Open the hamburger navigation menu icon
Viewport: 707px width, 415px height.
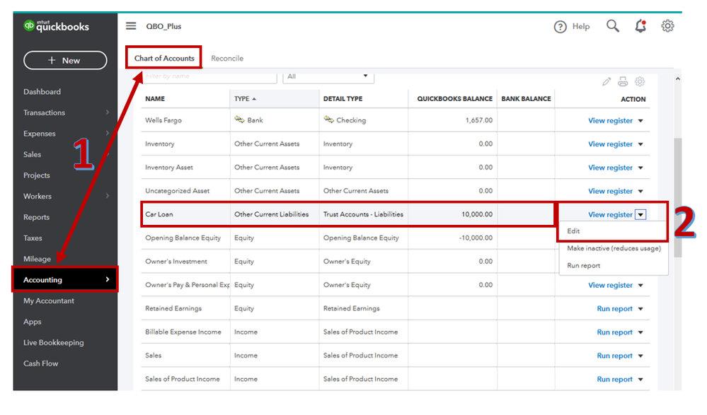pyautogui.click(x=131, y=26)
